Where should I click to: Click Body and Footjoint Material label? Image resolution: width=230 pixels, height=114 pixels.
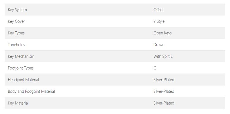tap(31, 91)
